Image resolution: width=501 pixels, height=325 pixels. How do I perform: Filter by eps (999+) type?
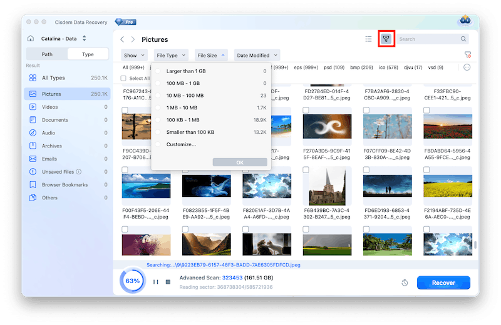[306, 67]
